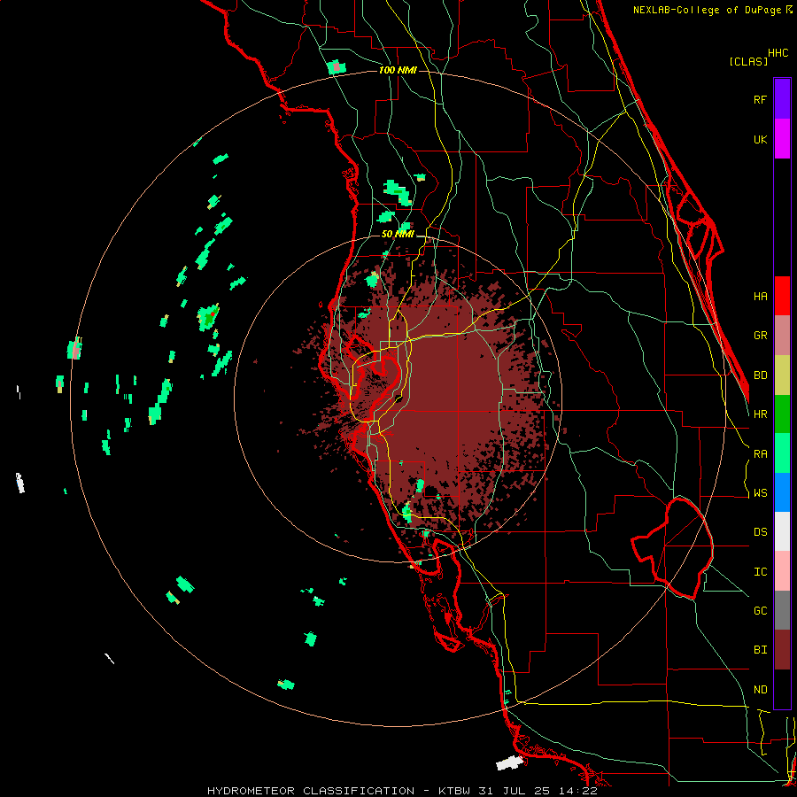This screenshot has height=797, width=797.
Task: Click the RF purple legend swatch
Action: (782, 99)
